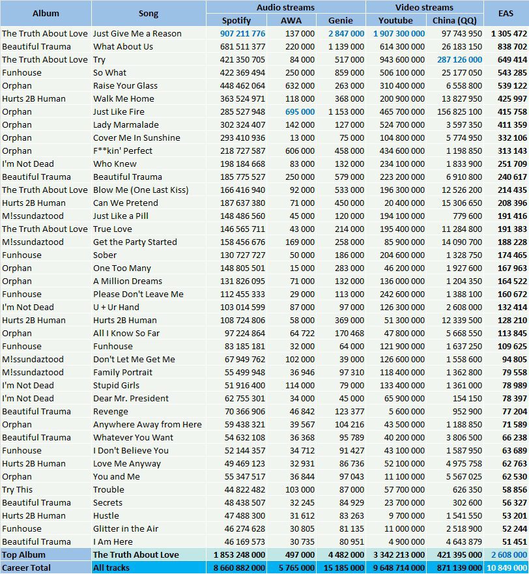Select the song 'Lady Marmalade'
Screen dimensions: 529x574
coord(126,125)
